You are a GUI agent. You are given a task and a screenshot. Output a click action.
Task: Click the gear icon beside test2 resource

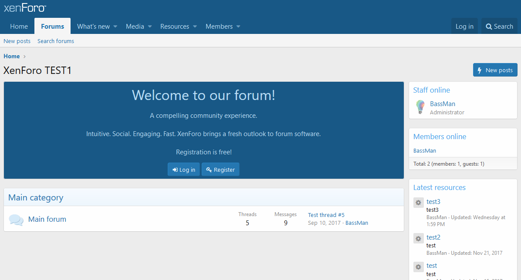click(x=418, y=238)
